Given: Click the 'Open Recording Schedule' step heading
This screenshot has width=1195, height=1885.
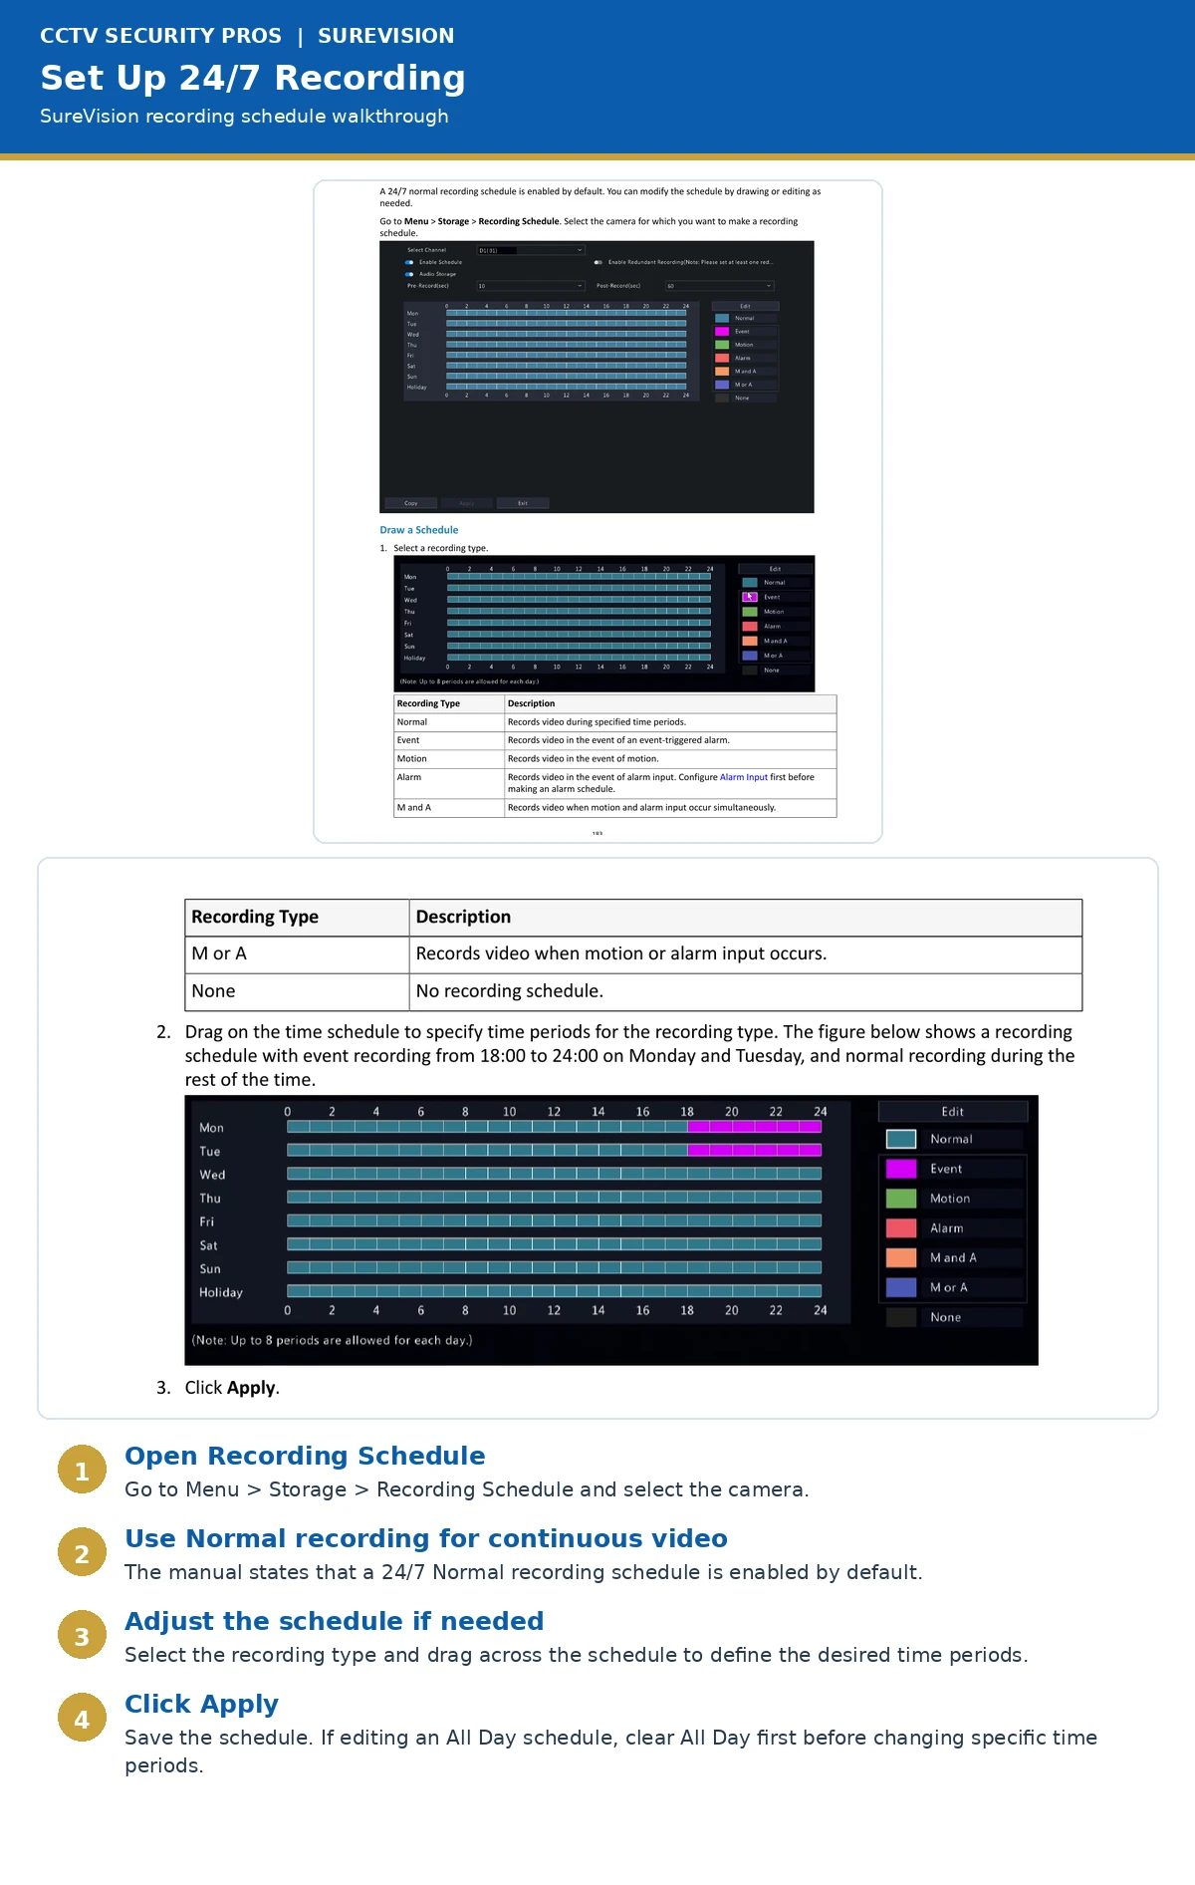Looking at the screenshot, I should [x=305, y=1456].
